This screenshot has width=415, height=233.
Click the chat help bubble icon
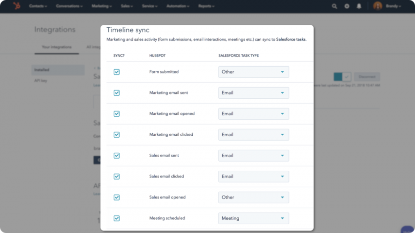coord(408,230)
